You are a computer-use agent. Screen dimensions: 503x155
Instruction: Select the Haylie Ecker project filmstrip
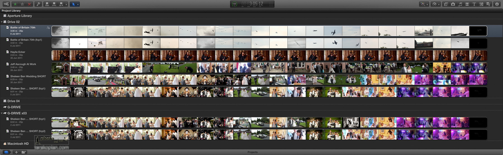[269, 55]
